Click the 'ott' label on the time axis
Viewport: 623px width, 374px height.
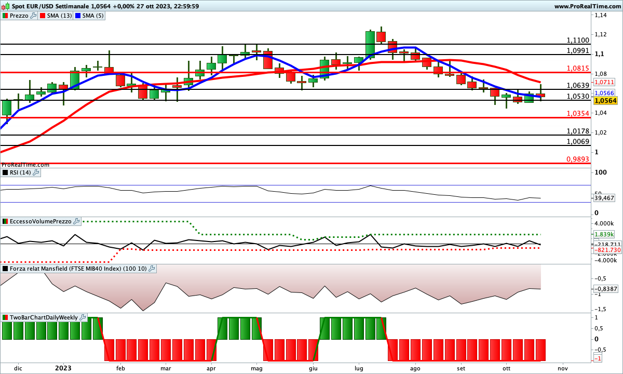tap(507, 368)
